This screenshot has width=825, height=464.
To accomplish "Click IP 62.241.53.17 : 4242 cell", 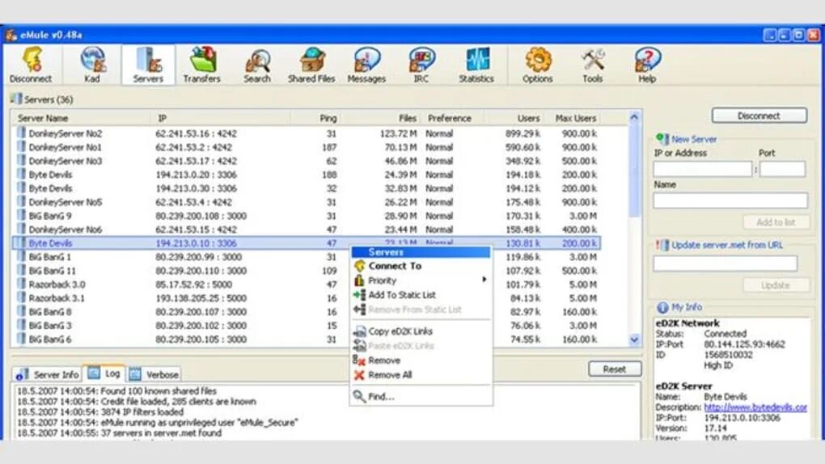I will [196, 161].
